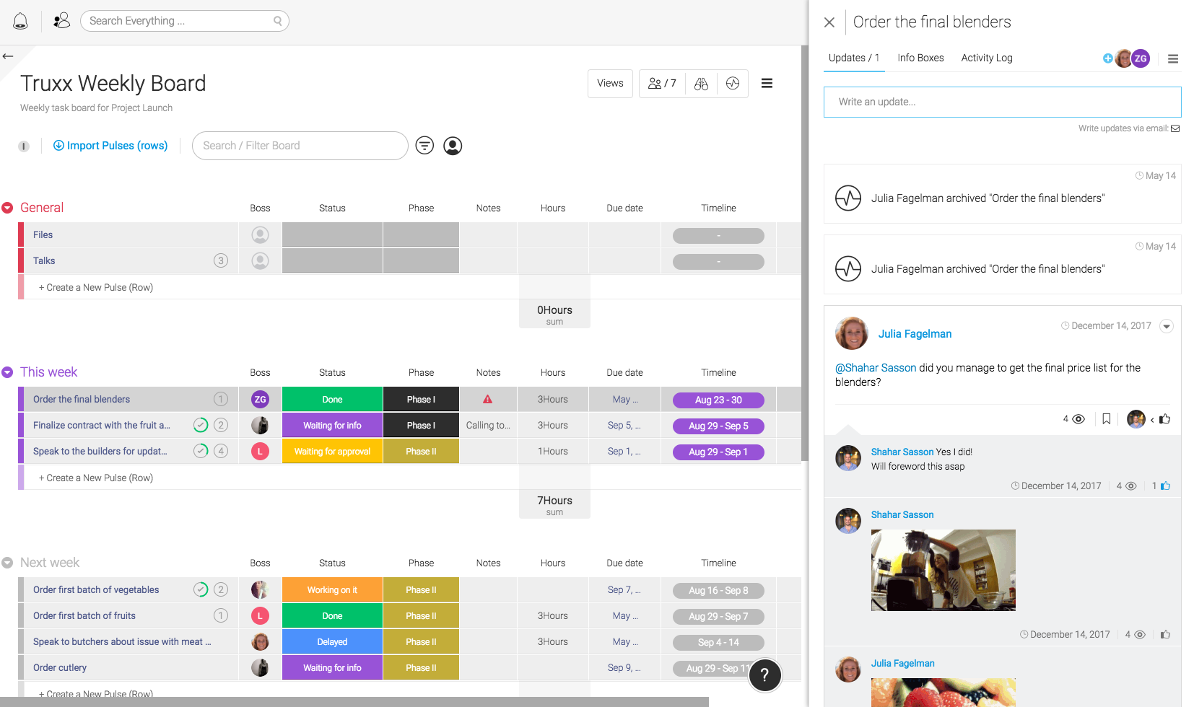Viewport: 1194px width, 707px height.
Task: Open the board filter icon
Action: click(424, 146)
